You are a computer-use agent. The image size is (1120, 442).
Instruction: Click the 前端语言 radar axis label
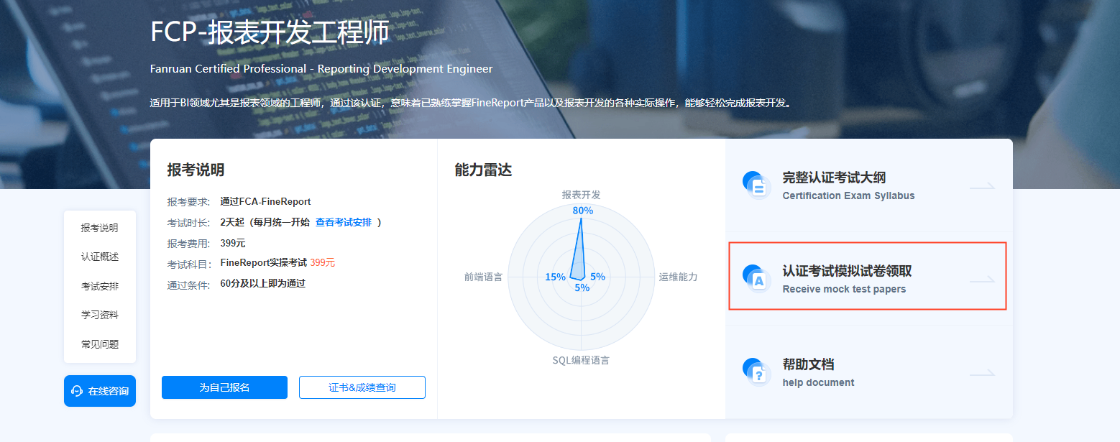click(x=483, y=277)
